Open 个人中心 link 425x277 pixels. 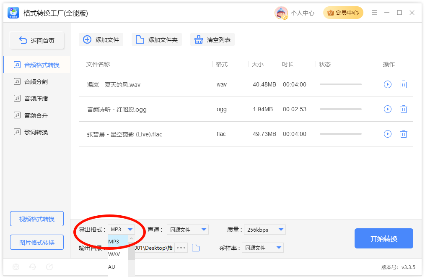click(303, 13)
